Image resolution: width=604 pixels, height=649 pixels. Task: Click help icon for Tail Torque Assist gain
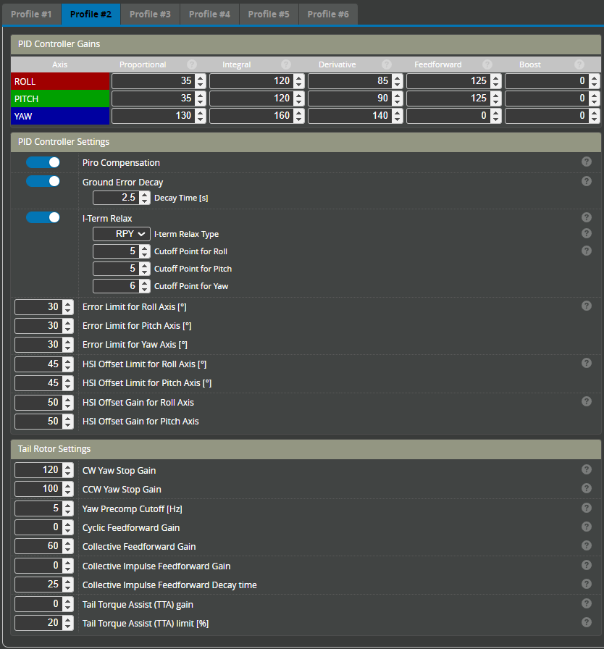pyautogui.click(x=587, y=603)
